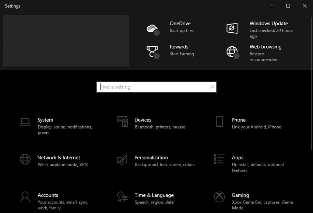Viewport: 313px width, 213px height.
Task: Click 'Last checked: 20 hours ago' text
Action: tap(271, 33)
